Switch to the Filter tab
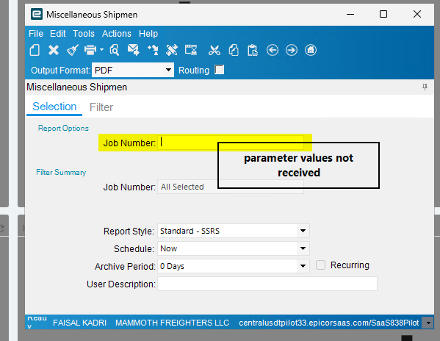Image resolution: width=440 pixels, height=341 pixels. click(101, 107)
